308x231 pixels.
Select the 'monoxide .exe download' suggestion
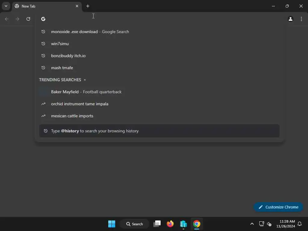point(159,32)
